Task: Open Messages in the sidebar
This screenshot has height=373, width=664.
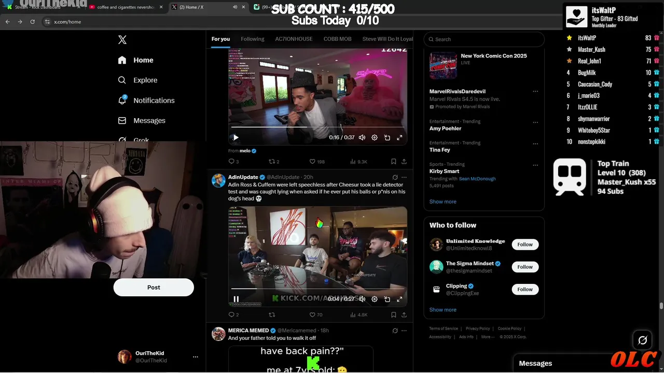Action: coord(142,121)
